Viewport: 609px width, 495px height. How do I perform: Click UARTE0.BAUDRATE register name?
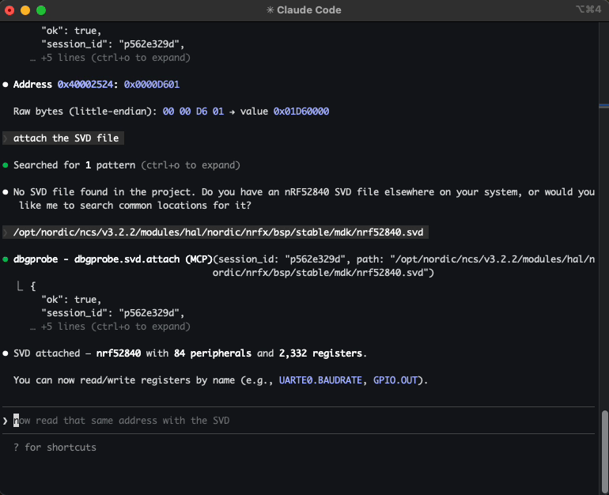pyautogui.click(x=320, y=380)
